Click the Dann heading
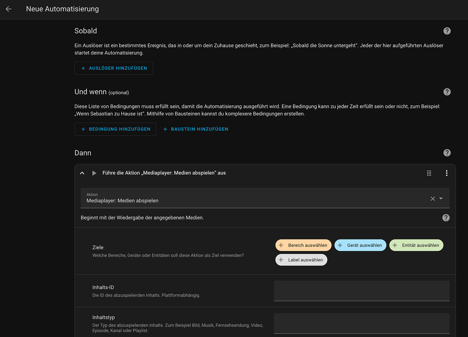This screenshot has height=337, width=468. click(x=83, y=153)
